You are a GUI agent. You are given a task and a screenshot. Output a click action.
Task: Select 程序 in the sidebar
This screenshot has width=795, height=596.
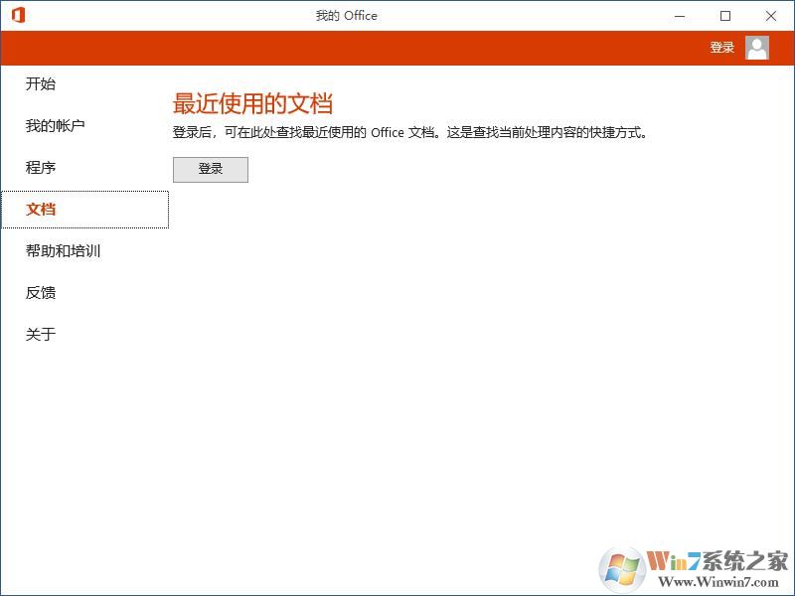coord(41,167)
